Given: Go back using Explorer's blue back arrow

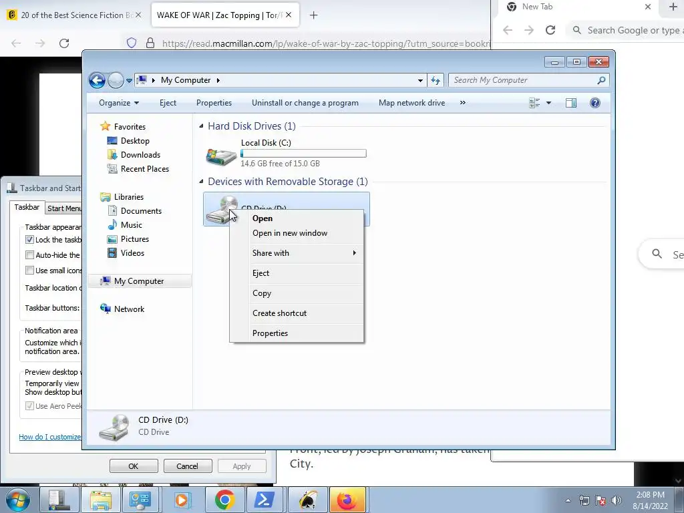Looking at the screenshot, I should point(97,80).
